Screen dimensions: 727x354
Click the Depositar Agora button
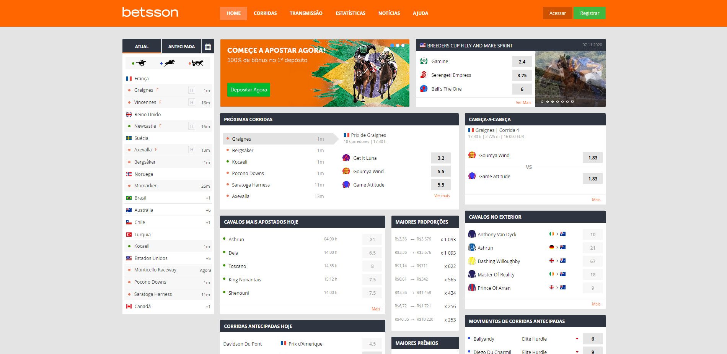click(249, 90)
